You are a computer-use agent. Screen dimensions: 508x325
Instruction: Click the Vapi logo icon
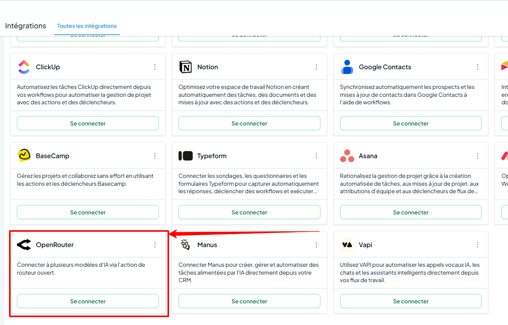(347, 245)
